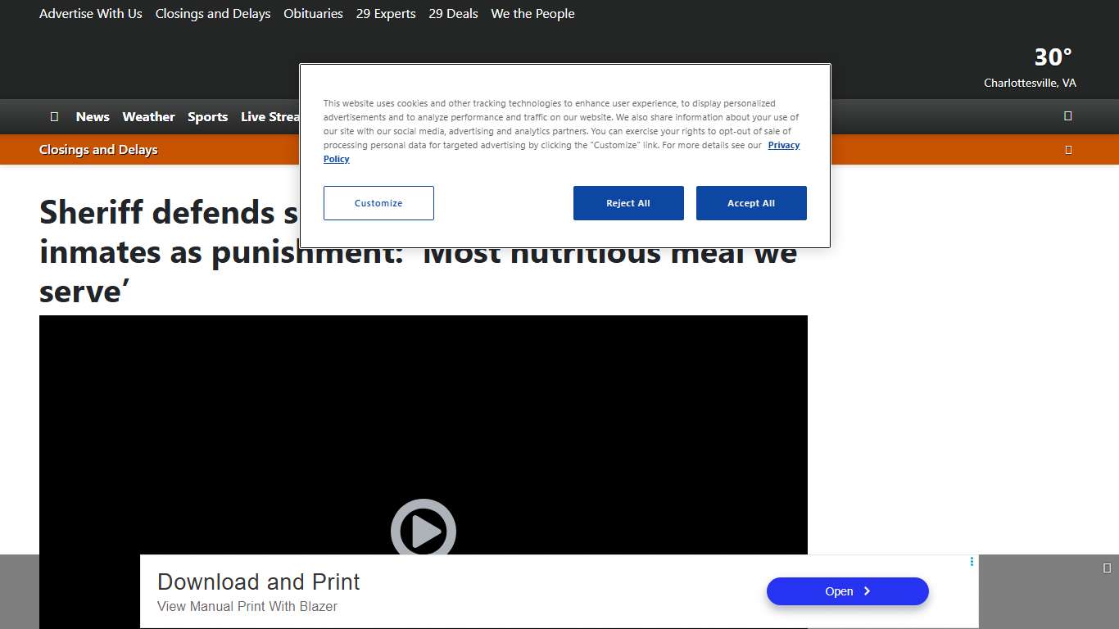Select Weather in the navigation bar

(148, 117)
